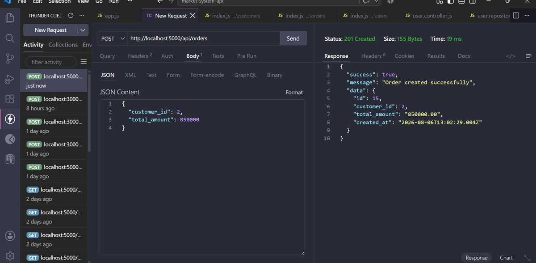Click the New Request button

click(x=50, y=30)
